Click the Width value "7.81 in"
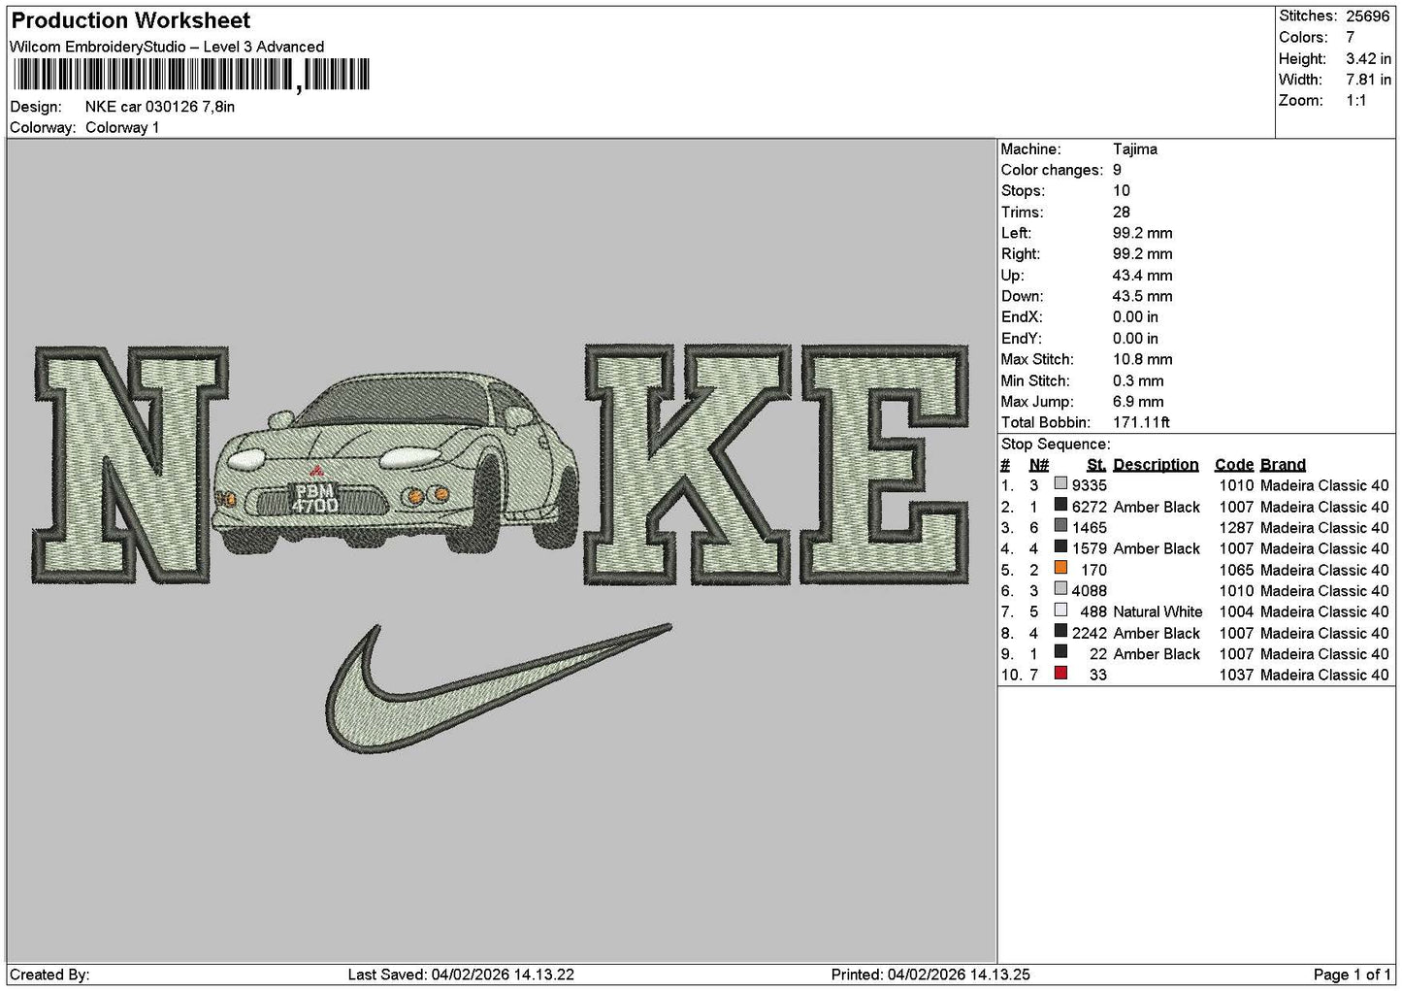 [1368, 80]
